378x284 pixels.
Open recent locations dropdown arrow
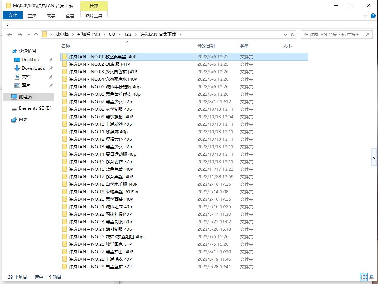coord(29,35)
